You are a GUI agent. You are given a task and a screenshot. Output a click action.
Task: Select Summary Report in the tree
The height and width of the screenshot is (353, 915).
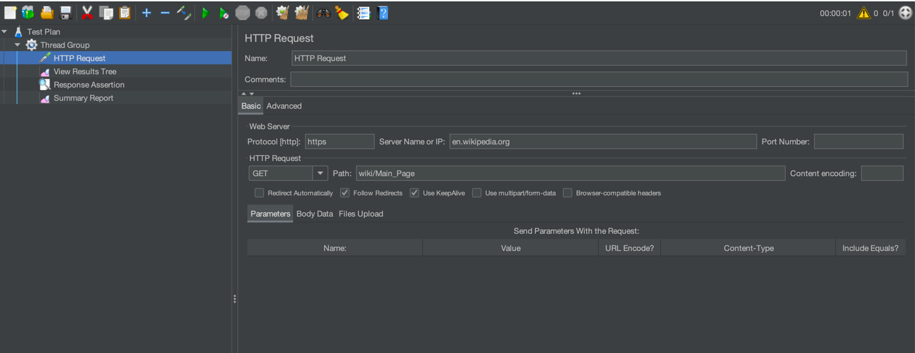click(x=83, y=98)
